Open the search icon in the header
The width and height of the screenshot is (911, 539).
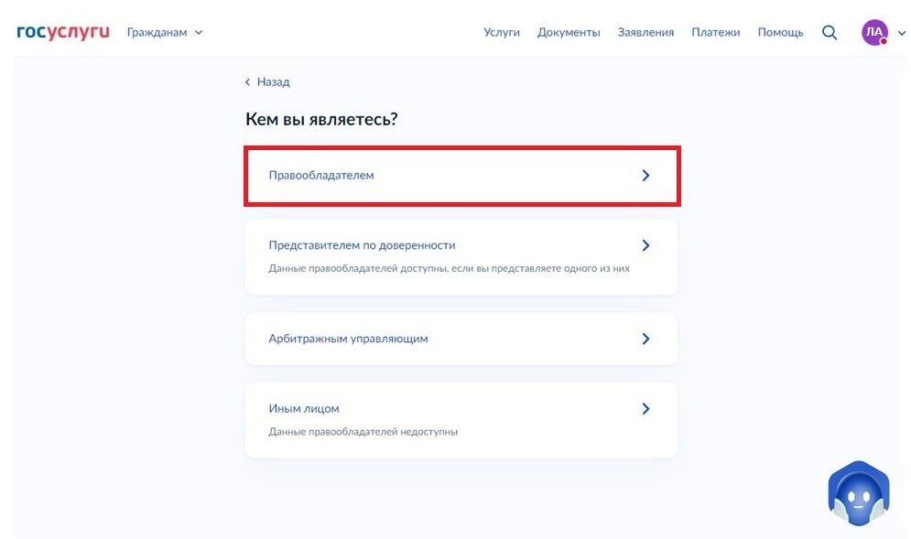pos(829,32)
